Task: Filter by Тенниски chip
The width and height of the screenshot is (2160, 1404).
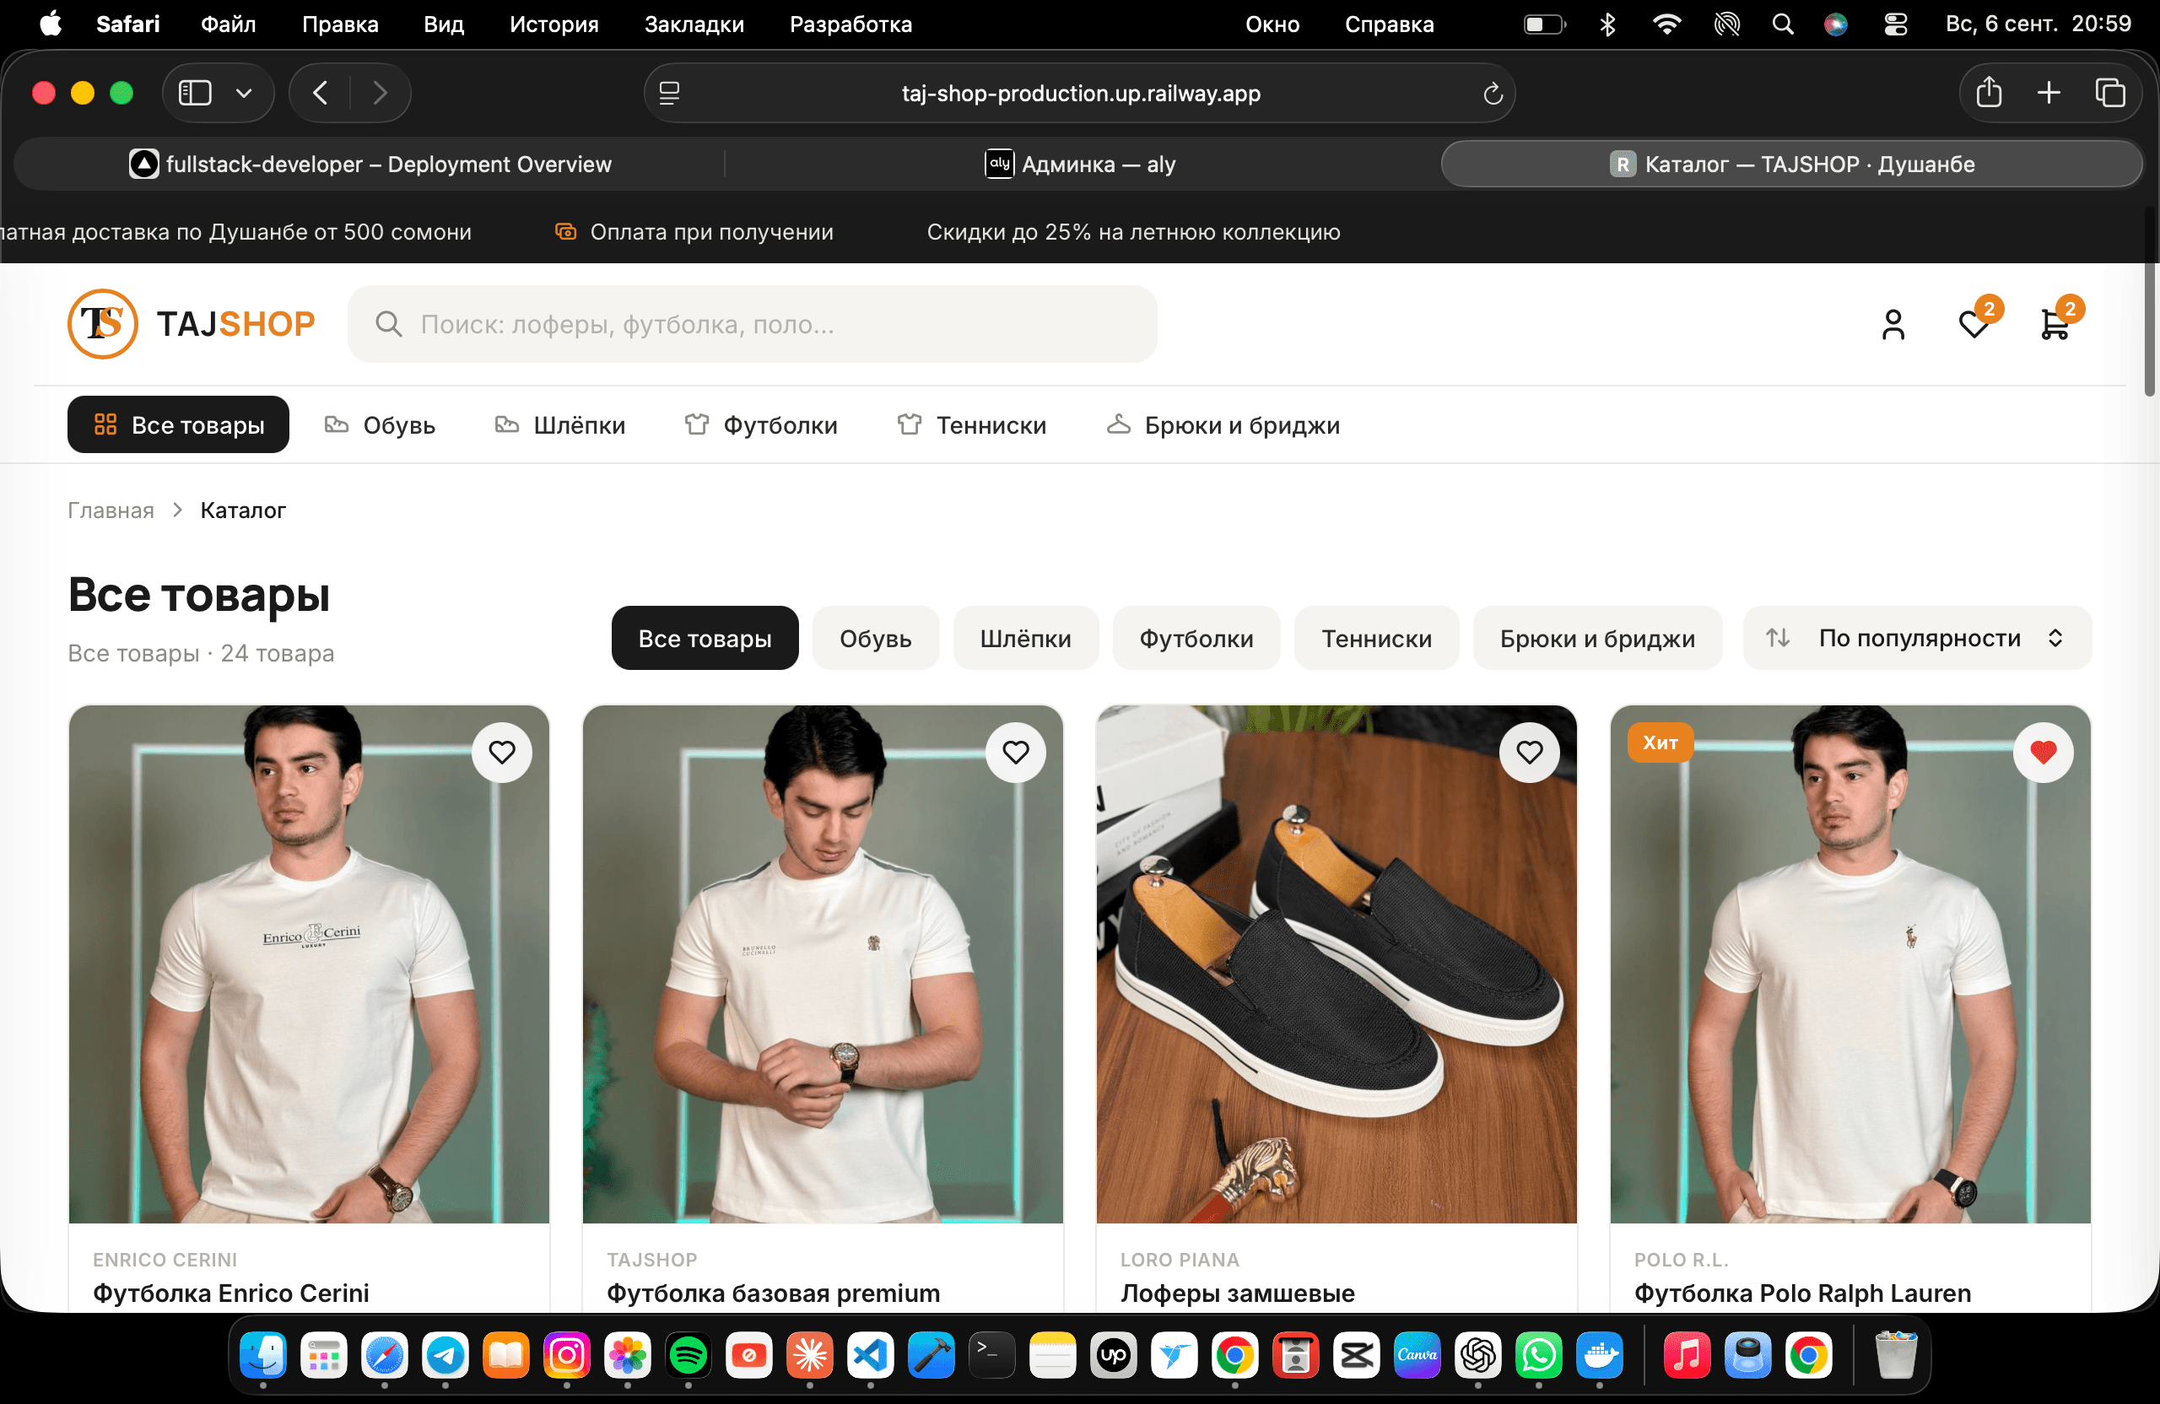Action: [x=1376, y=638]
